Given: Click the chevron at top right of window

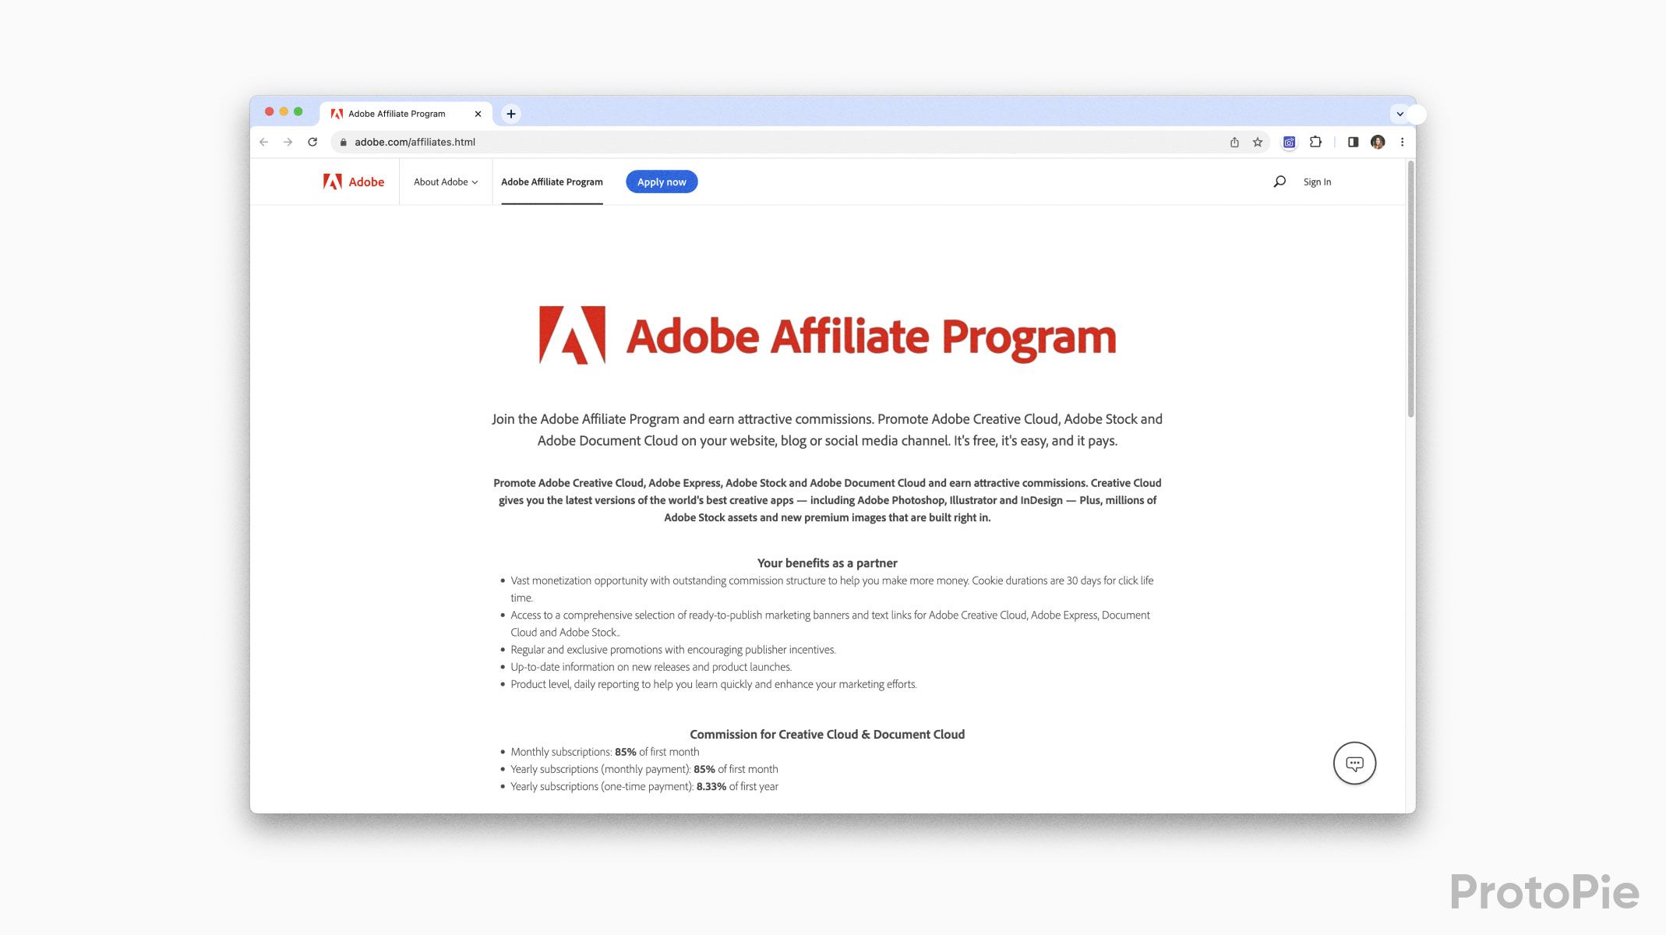Looking at the screenshot, I should coord(1400,113).
